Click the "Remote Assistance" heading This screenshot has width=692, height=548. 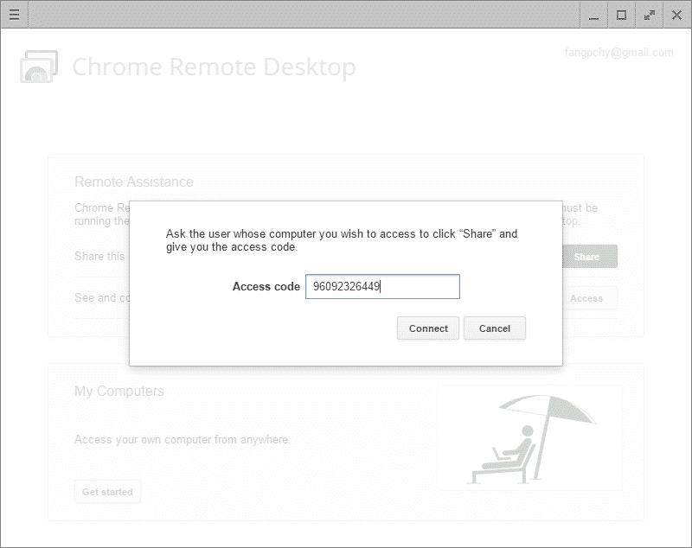click(134, 182)
